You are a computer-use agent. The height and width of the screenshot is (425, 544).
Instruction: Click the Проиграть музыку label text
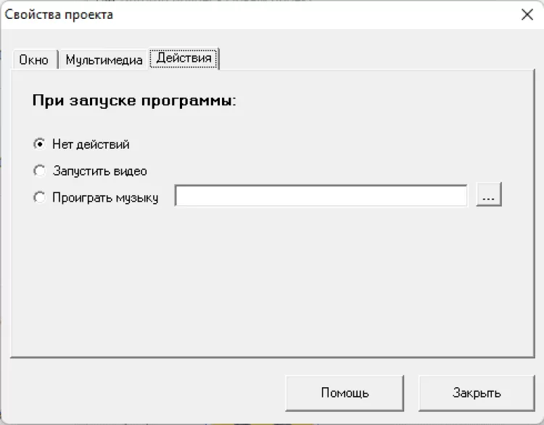click(105, 197)
